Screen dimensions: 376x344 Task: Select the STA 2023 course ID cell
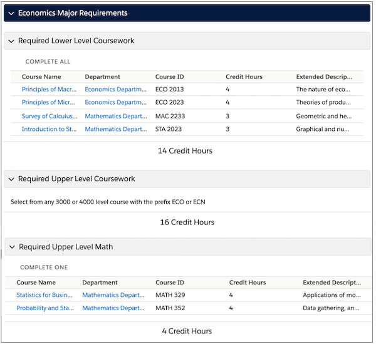coord(169,129)
